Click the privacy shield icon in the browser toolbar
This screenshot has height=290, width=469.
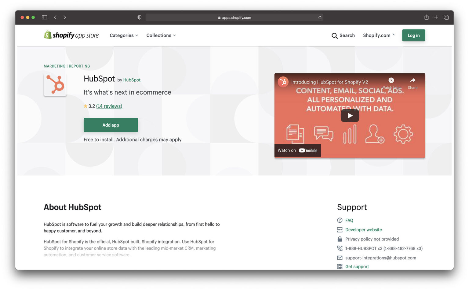point(139,17)
